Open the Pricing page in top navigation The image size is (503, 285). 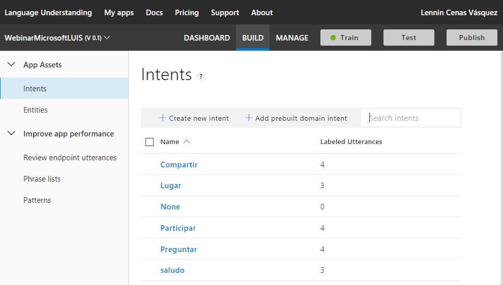click(x=187, y=13)
